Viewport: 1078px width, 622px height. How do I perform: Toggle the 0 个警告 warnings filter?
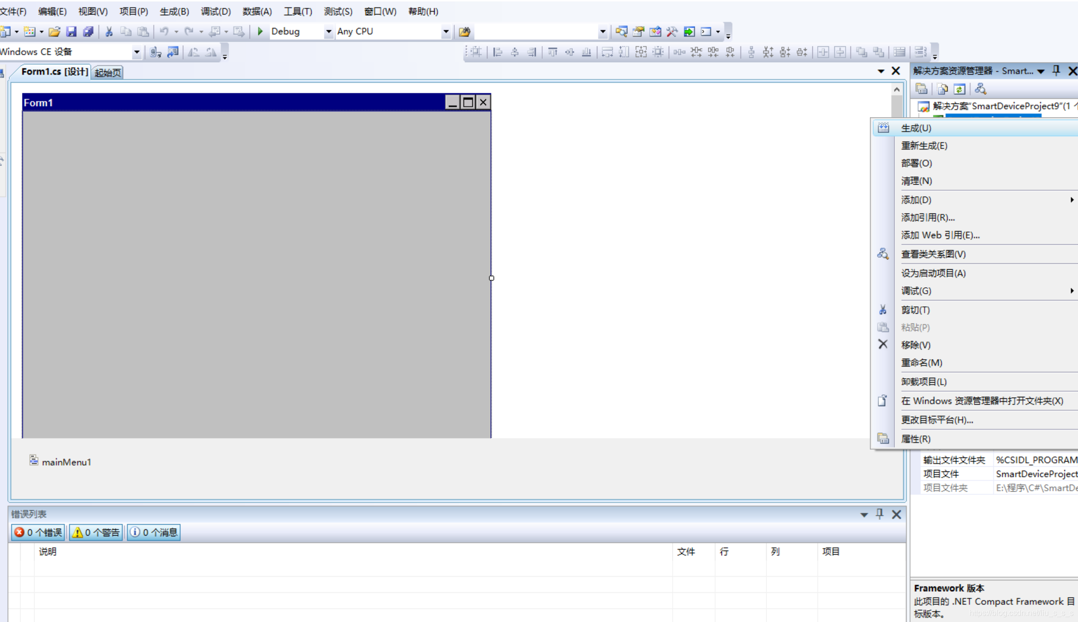click(96, 532)
